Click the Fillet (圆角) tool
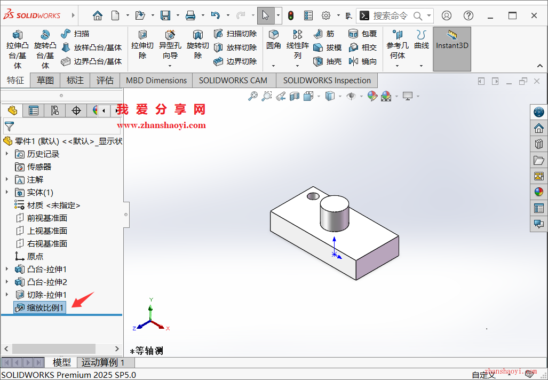The width and height of the screenshot is (548, 380). tap(273, 39)
